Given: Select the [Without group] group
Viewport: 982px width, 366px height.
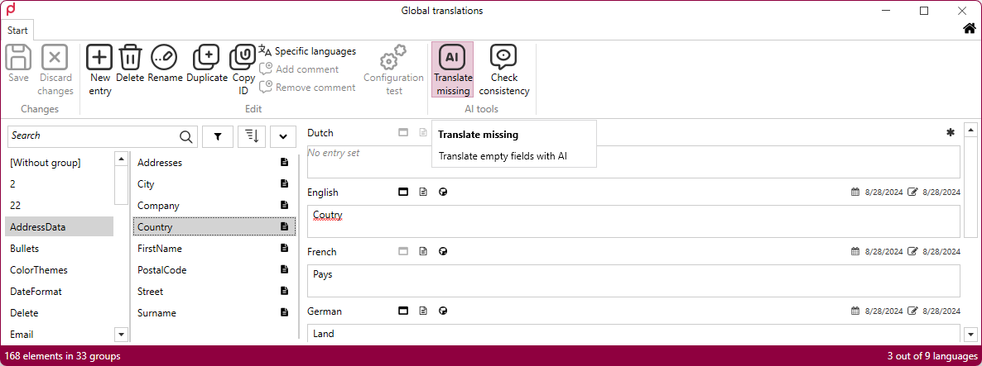Looking at the screenshot, I should click(59, 163).
